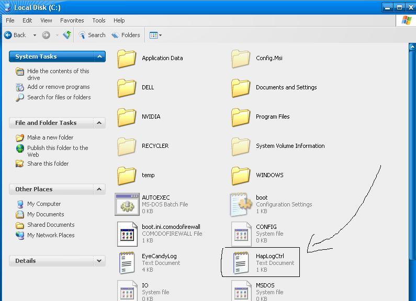Click the Program Files label
The height and width of the screenshot is (301, 416).
(x=273, y=117)
